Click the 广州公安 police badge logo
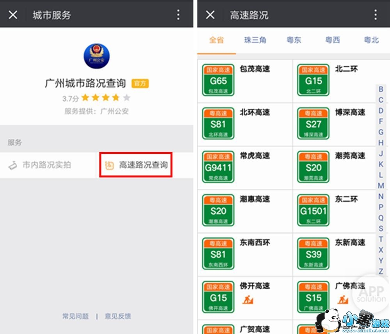The height and width of the screenshot is (334, 390). tap(96, 56)
